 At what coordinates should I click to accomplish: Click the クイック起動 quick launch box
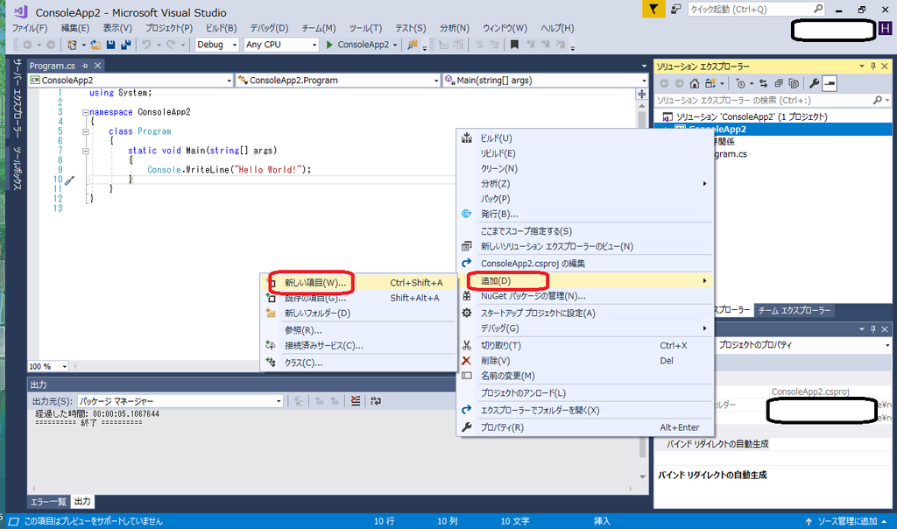[750, 9]
